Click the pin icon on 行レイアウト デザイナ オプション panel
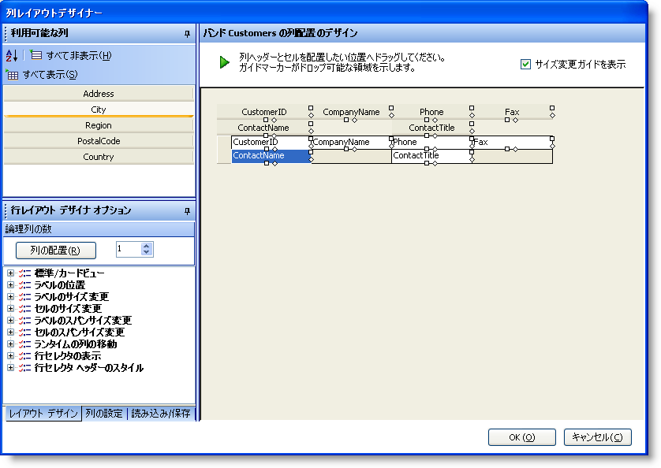 coord(188,210)
